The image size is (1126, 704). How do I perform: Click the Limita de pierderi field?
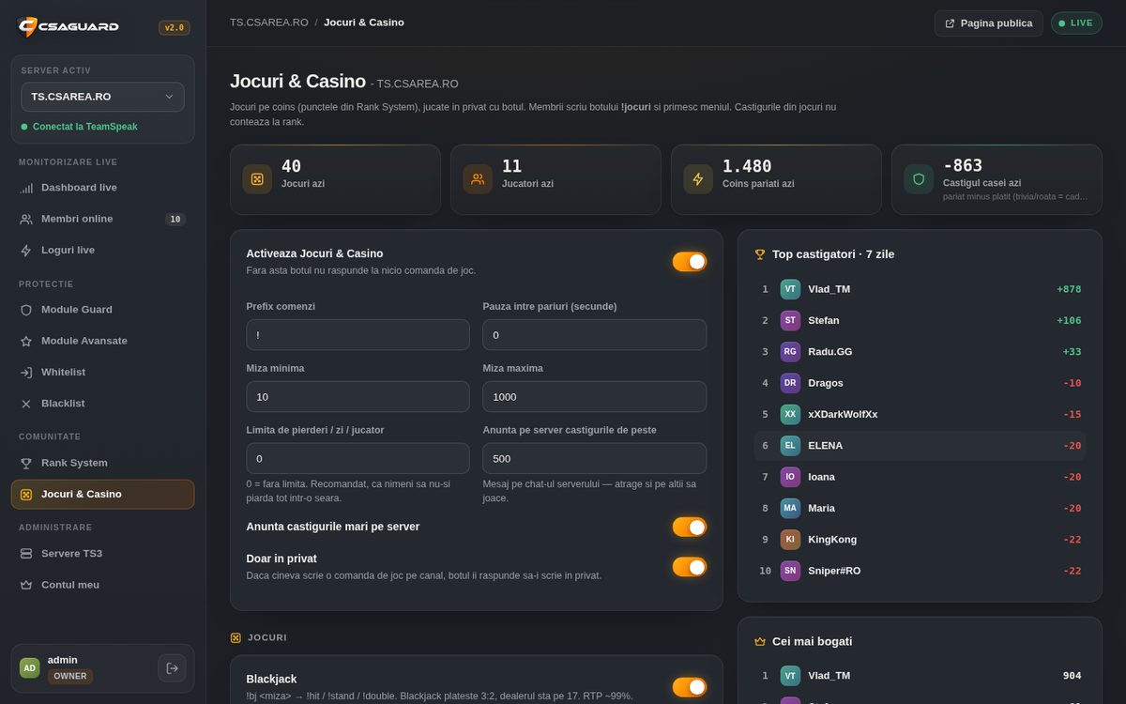click(358, 459)
